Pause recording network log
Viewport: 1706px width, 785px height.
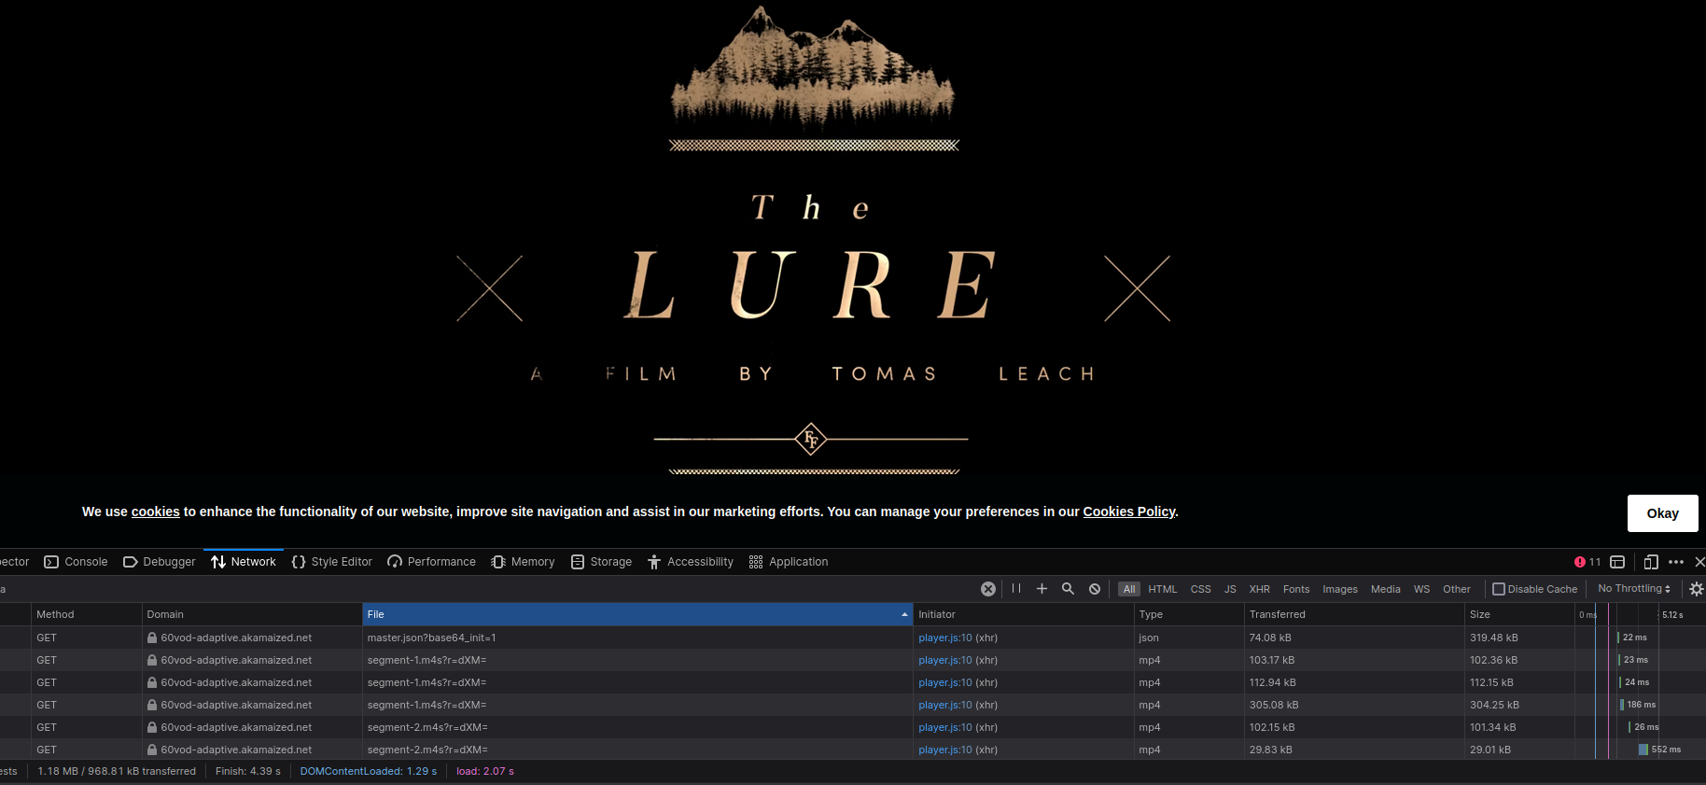[1016, 589]
